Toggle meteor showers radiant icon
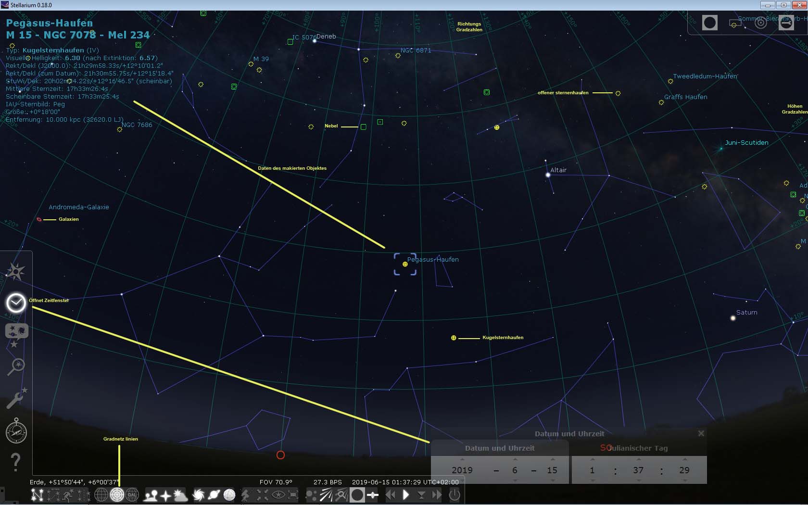This screenshot has height=505, width=808. pos(326,494)
